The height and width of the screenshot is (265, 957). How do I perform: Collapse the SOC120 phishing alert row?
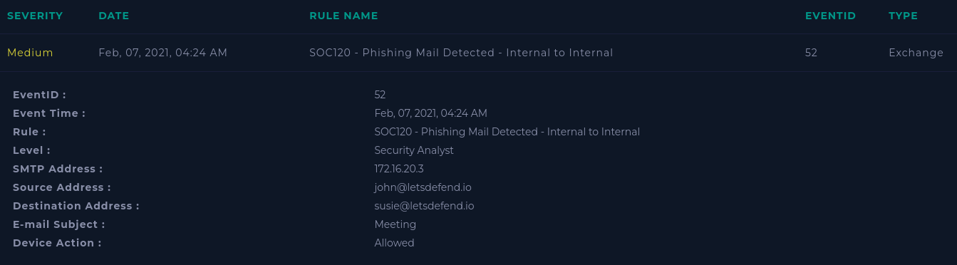point(478,53)
